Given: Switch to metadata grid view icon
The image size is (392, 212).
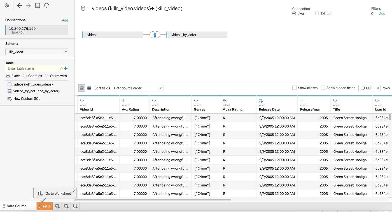Looking at the screenshot, I should [x=89, y=88].
